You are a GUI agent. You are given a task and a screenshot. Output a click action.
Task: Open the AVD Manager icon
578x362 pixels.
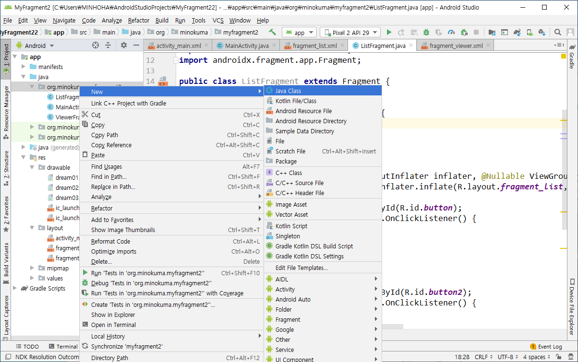530,32
